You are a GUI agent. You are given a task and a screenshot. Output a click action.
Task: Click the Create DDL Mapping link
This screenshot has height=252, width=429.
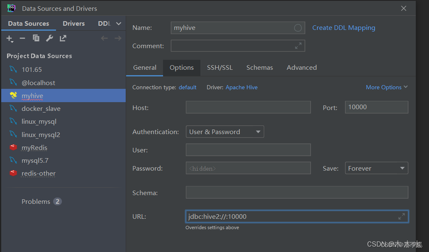tap(344, 28)
